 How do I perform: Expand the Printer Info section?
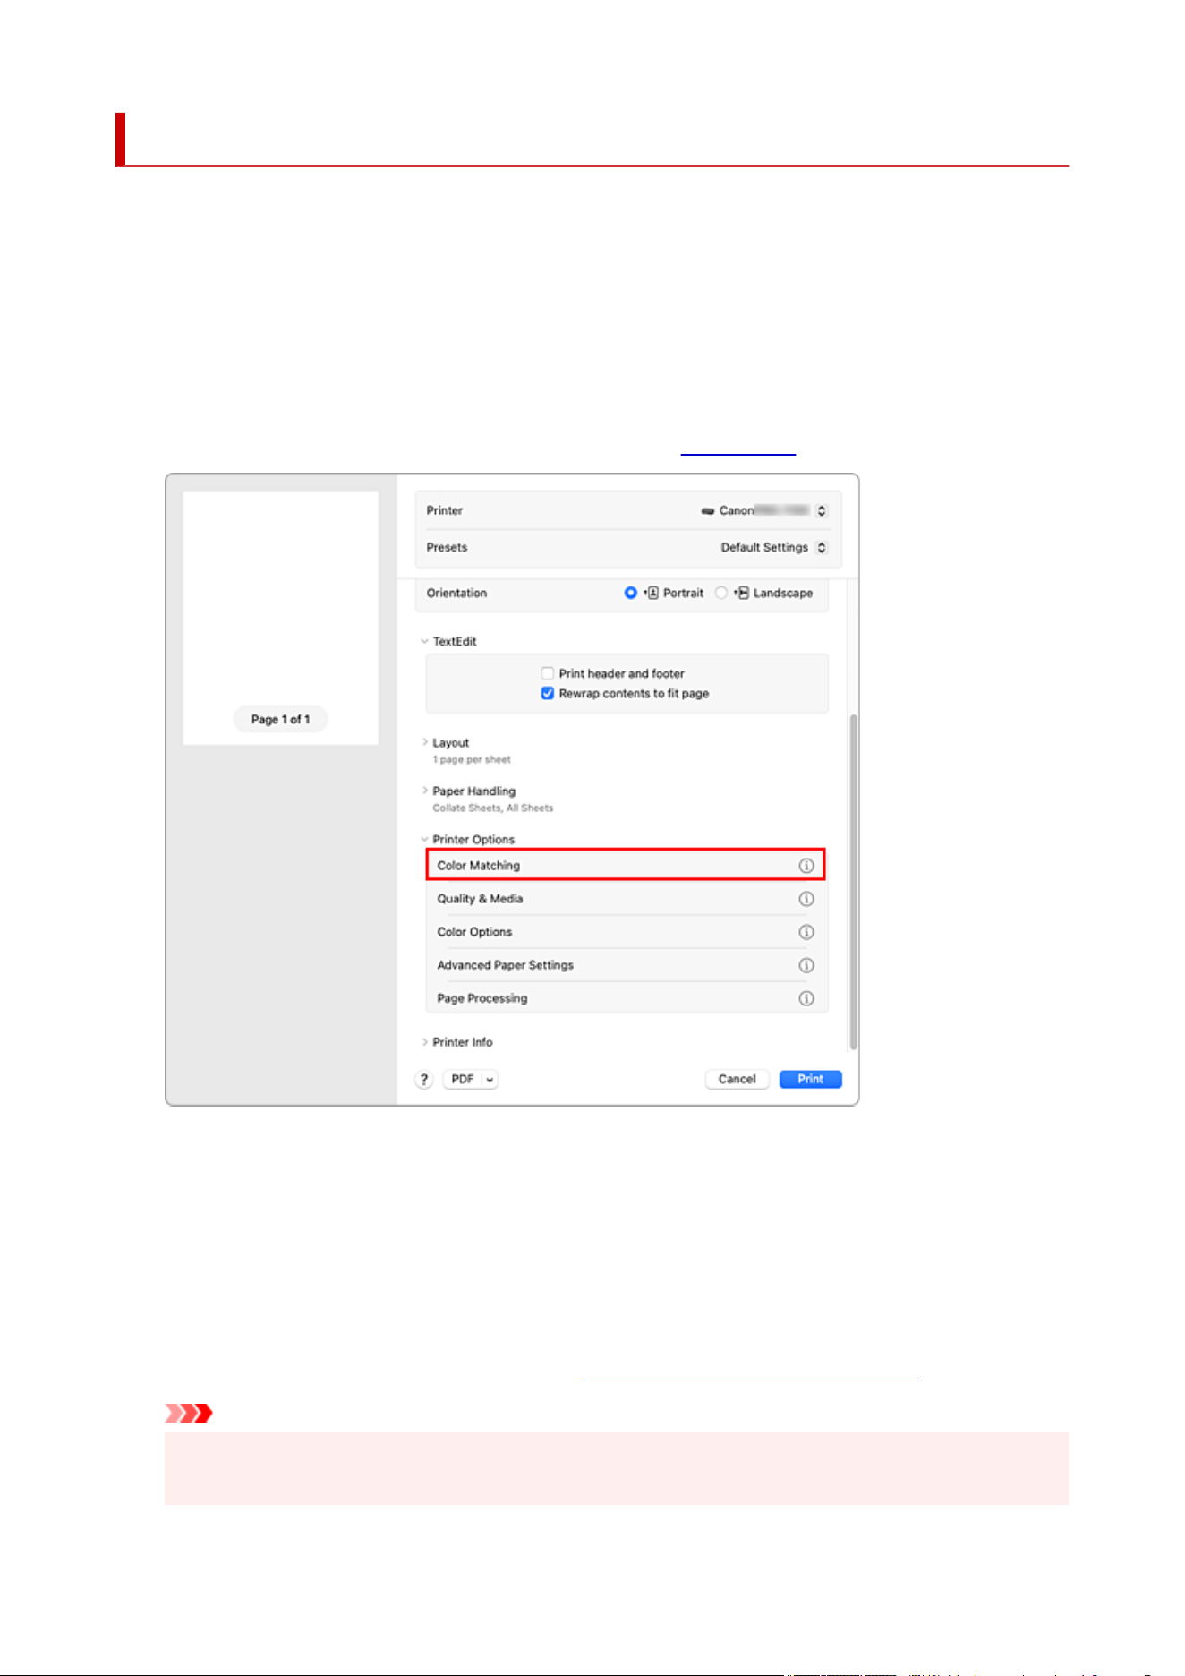pos(424,1042)
